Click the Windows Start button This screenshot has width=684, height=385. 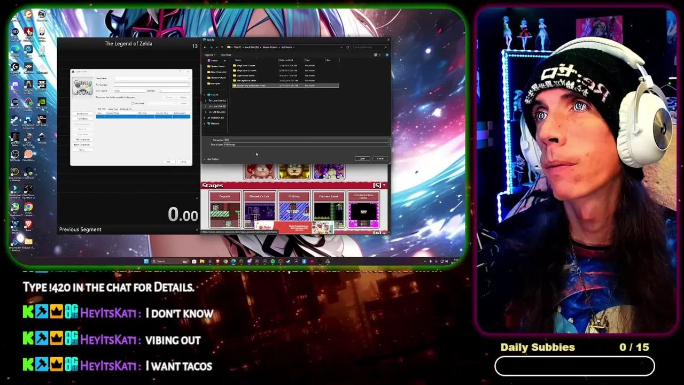146,261
